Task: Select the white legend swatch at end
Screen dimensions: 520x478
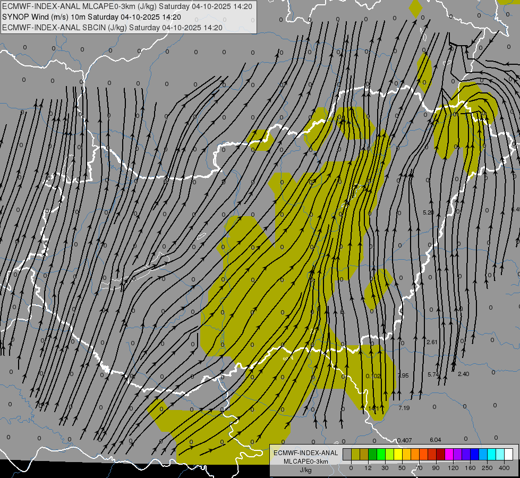Action: [x=509, y=454]
